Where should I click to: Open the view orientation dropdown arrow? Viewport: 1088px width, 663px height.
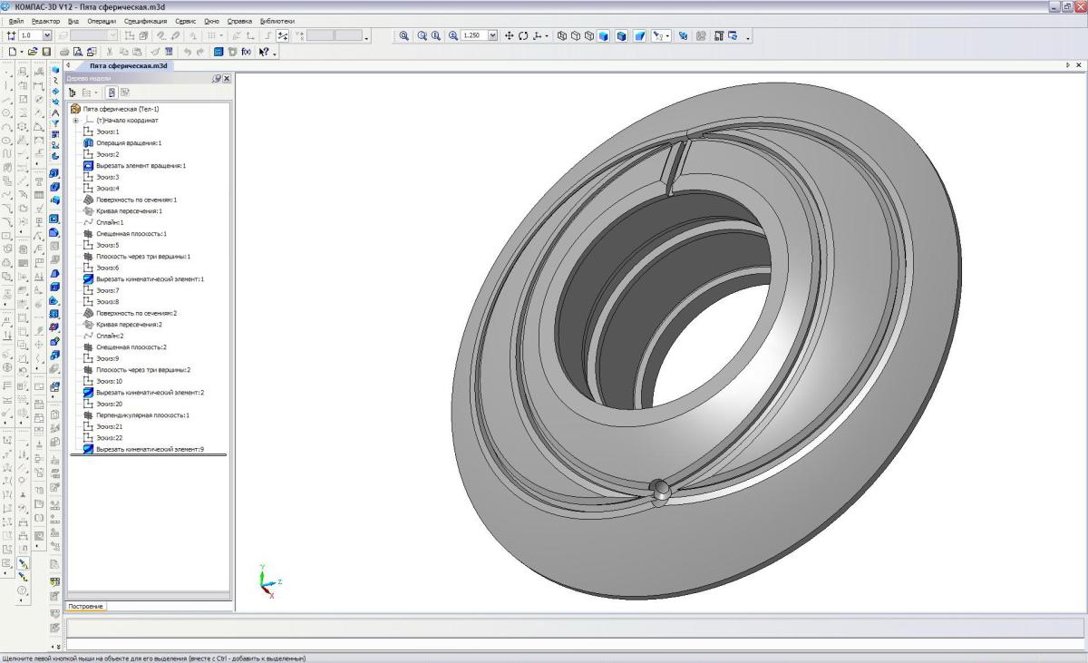pyautogui.click(x=546, y=36)
